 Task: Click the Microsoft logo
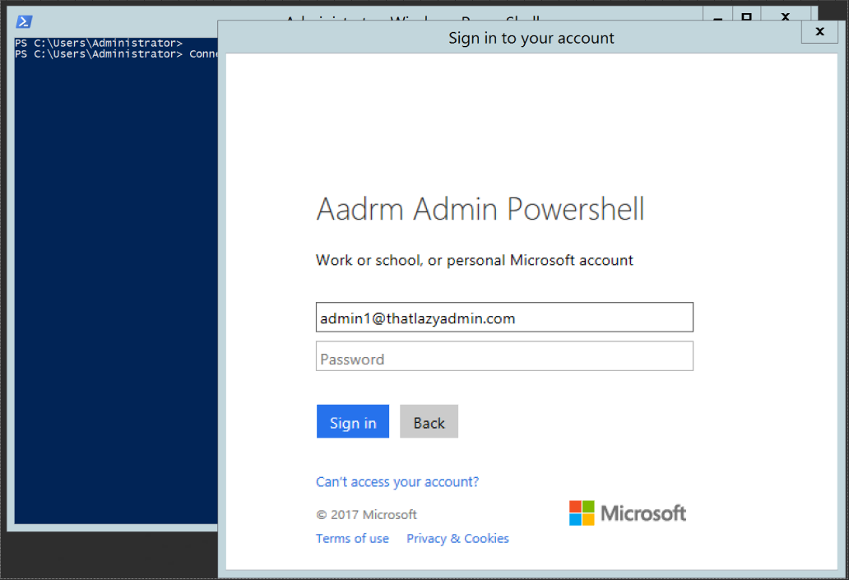[628, 513]
